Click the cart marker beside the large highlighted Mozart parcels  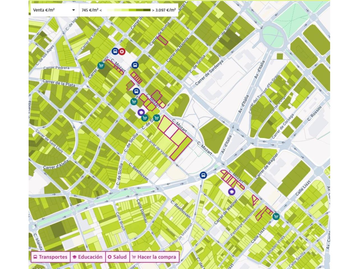click(x=156, y=118)
